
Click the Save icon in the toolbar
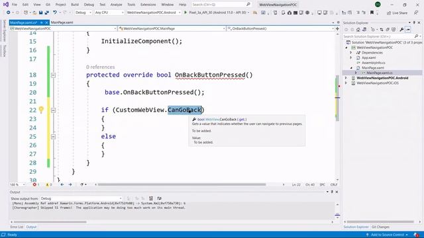point(40,13)
